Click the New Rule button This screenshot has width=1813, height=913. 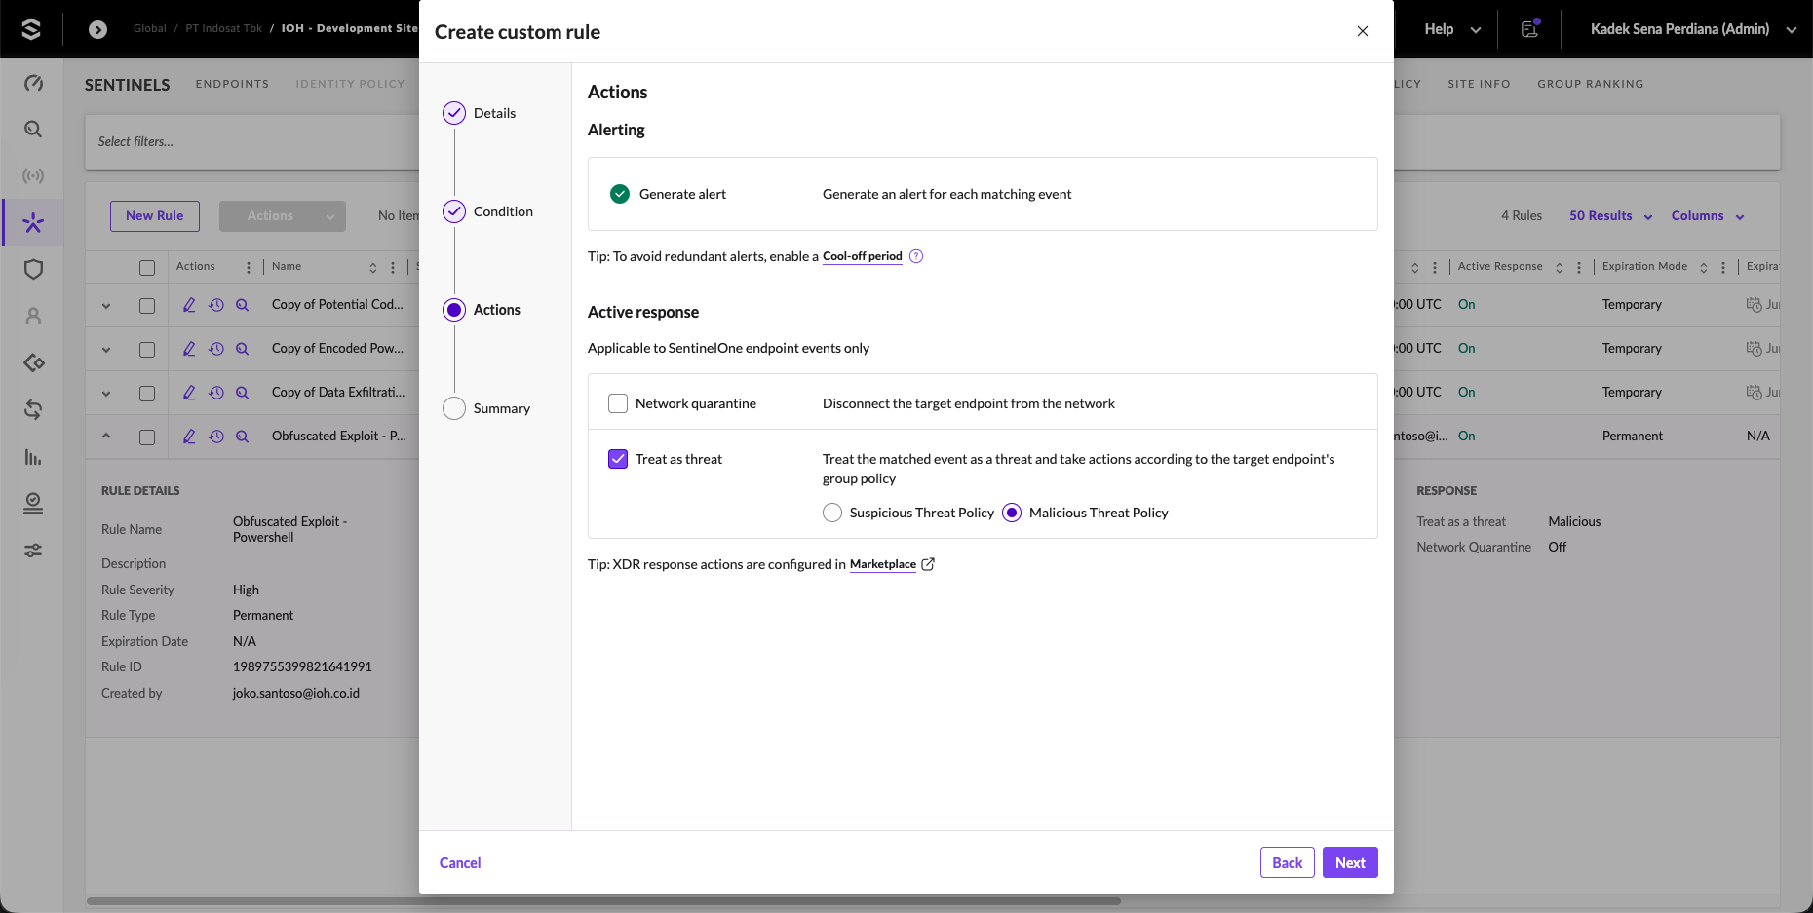pyautogui.click(x=155, y=216)
